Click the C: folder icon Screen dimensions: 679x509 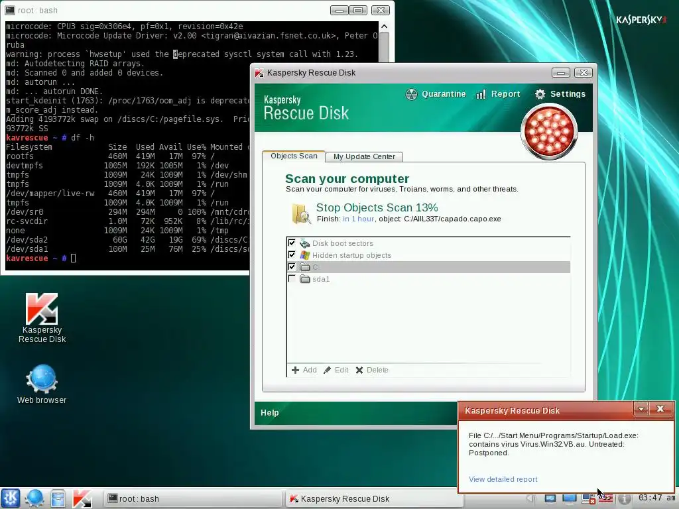(x=305, y=267)
